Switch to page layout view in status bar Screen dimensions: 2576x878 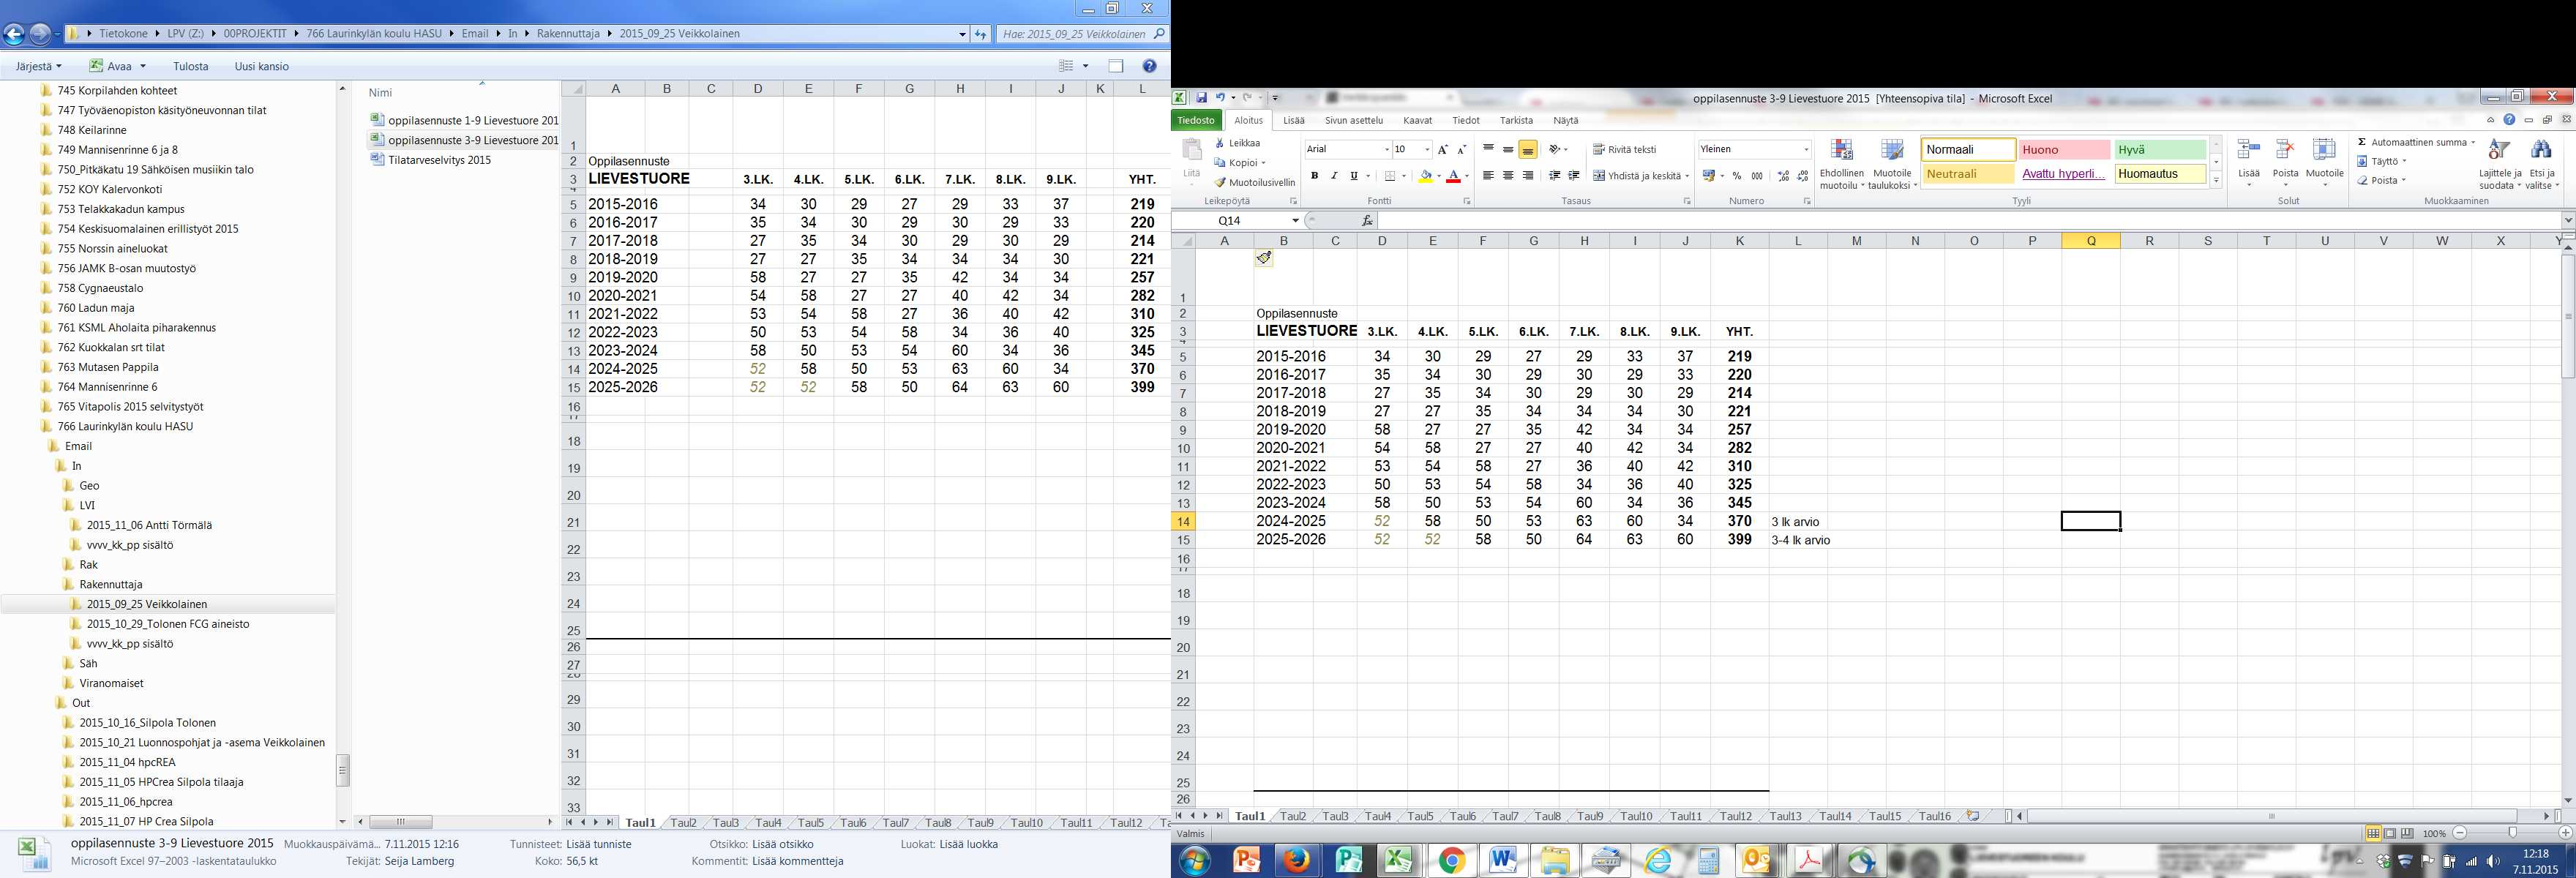[2390, 833]
